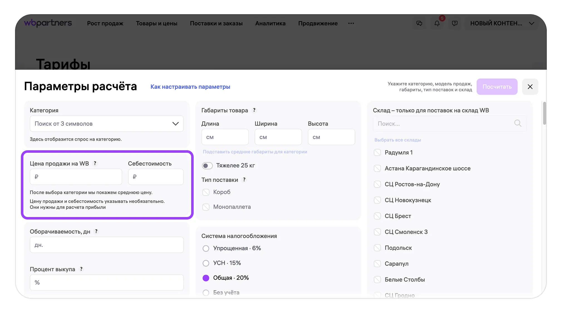
Task: Open the Рост продаж menu
Action: [105, 23]
